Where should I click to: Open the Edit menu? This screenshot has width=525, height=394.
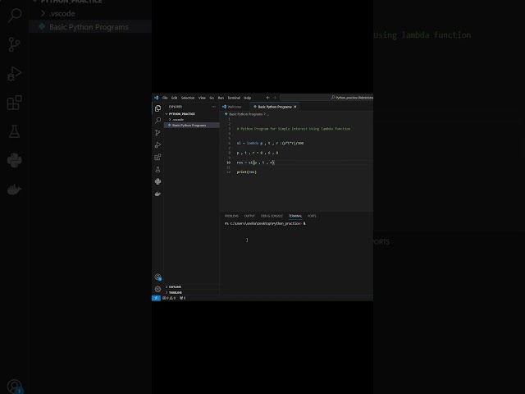tap(175, 98)
